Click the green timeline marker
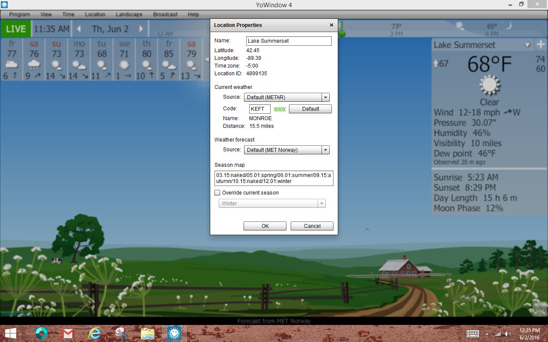 tap(341, 33)
